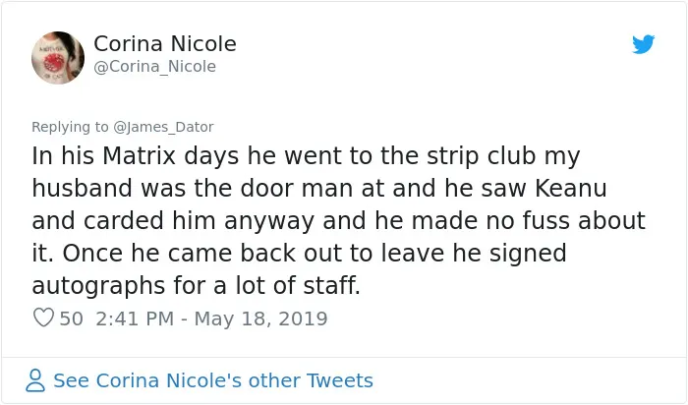This screenshot has width=688, height=405.
Task: Click the blue Twitter bird logo
Action: point(643,44)
